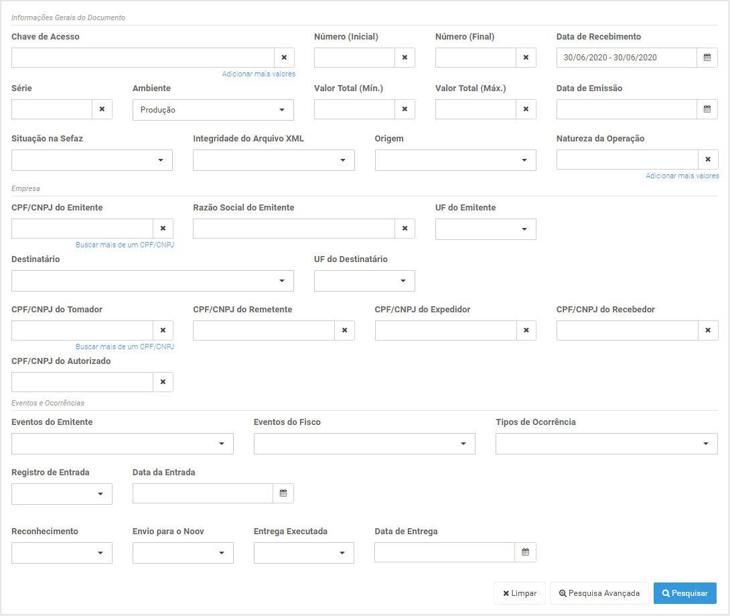The height and width of the screenshot is (616, 730).
Task: Click the Data de Entrega input
Action: pos(445,552)
